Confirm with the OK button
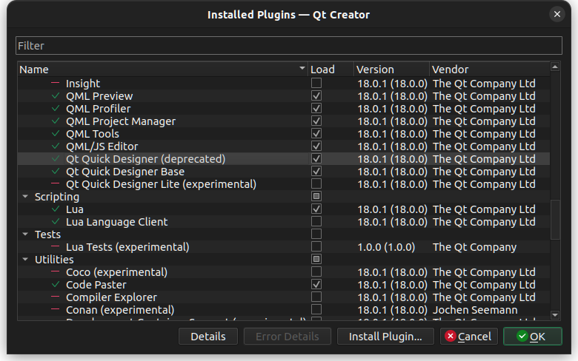This screenshot has height=361, width=578. coord(533,337)
